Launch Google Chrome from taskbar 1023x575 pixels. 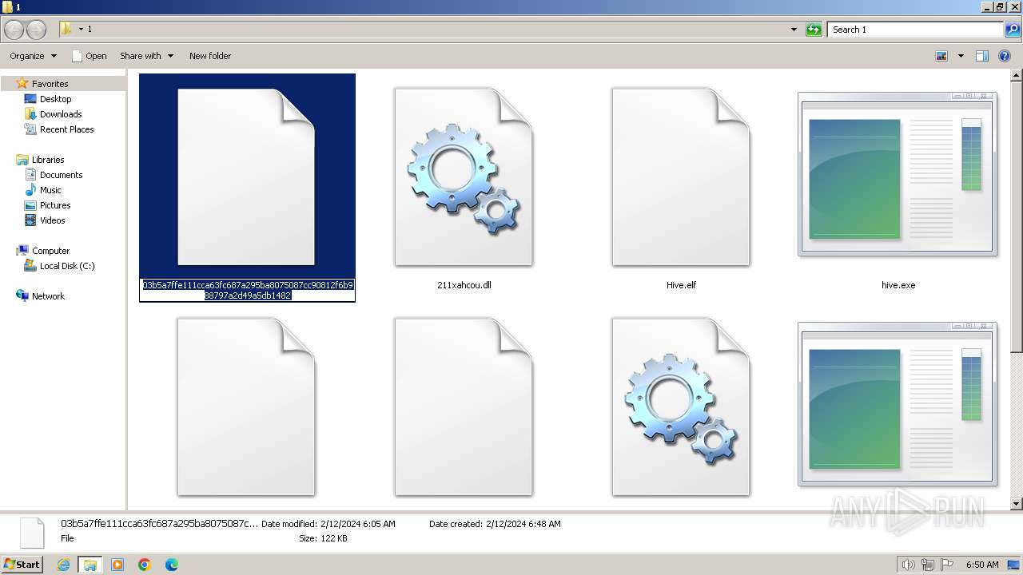(145, 565)
